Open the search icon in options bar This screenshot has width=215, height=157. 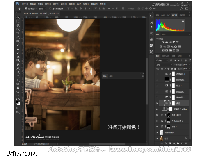click(181, 9)
